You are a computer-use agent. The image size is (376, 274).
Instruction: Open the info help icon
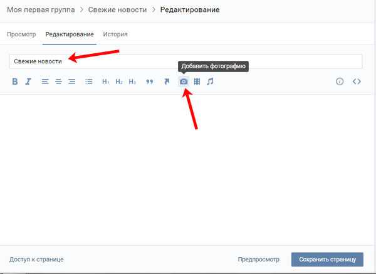[x=340, y=82]
